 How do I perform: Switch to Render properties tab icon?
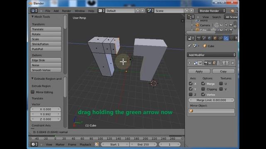pyautogui.click(x=199, y=38)
